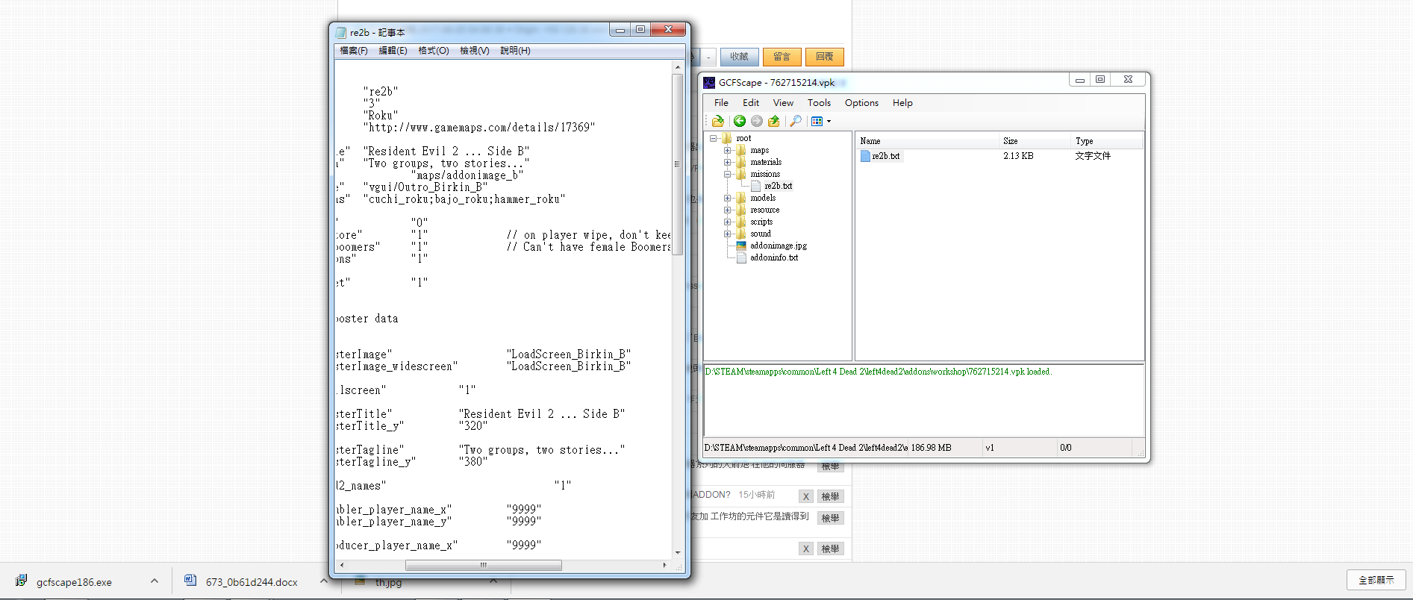Viewport: 1413px width, 600px height.
Task: Open the 檢視(V) menu in Notepad
Action: tap(474, 51)
